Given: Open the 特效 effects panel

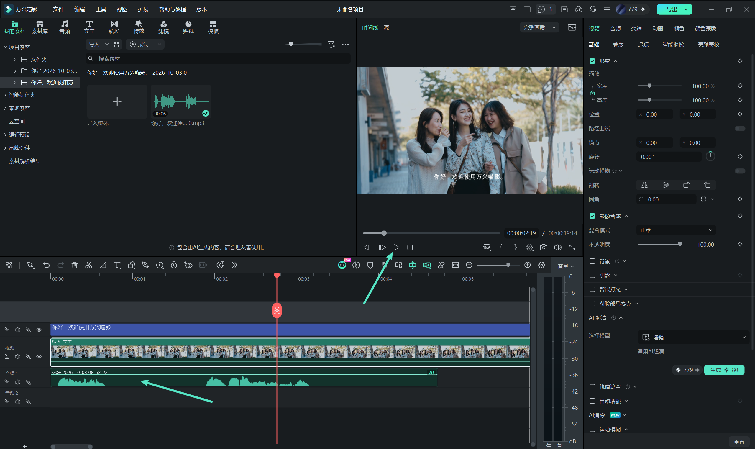Looking at the screenshot, I should tap(139, 27).
